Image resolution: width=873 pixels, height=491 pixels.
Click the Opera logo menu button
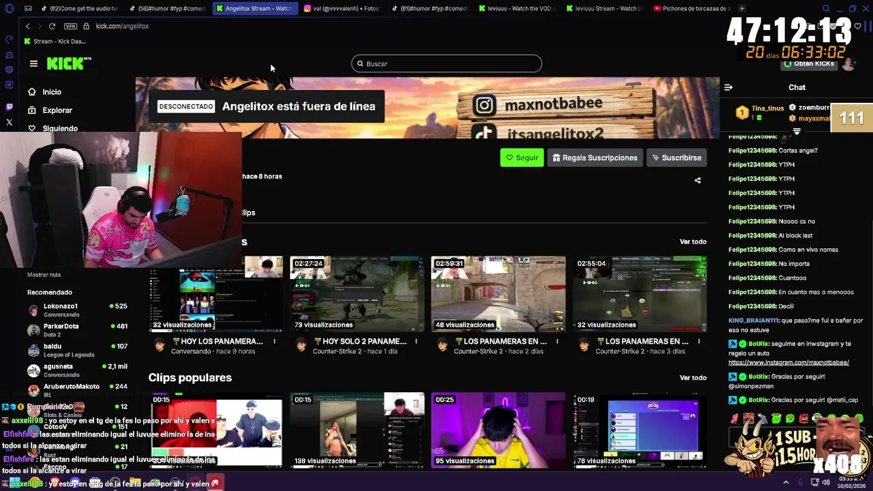(x=9, y=8)
